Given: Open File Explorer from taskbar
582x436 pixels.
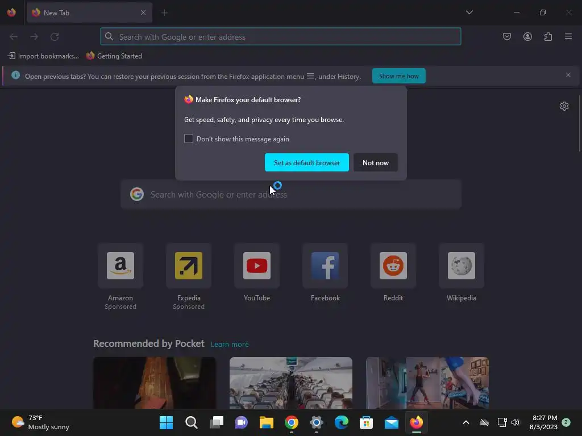Looking at the screenshot, I should coord(266,422).
